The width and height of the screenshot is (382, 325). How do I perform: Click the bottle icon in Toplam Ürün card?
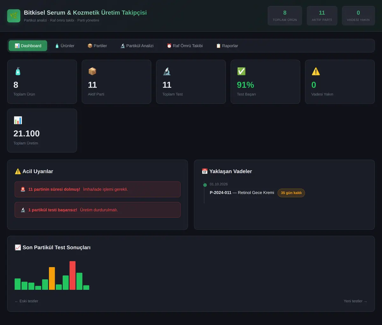(18, 71)
